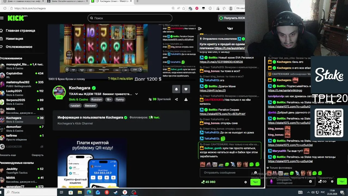Open Yandex Browser from taskbar

coord(125,192)
